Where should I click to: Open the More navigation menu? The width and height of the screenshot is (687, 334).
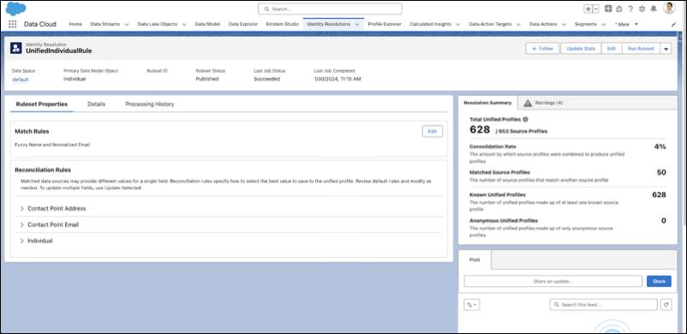(626, 25)
